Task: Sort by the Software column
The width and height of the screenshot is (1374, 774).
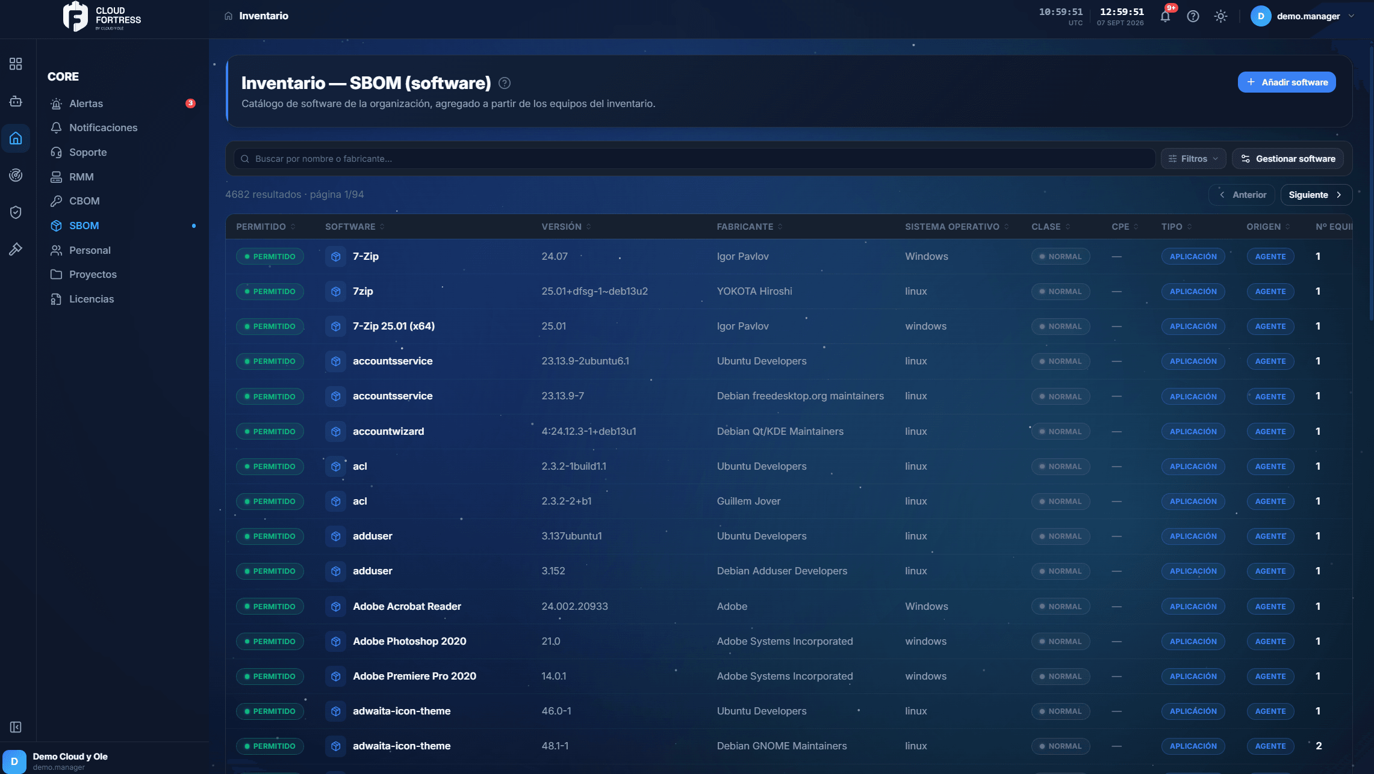Action: point(355,227)
